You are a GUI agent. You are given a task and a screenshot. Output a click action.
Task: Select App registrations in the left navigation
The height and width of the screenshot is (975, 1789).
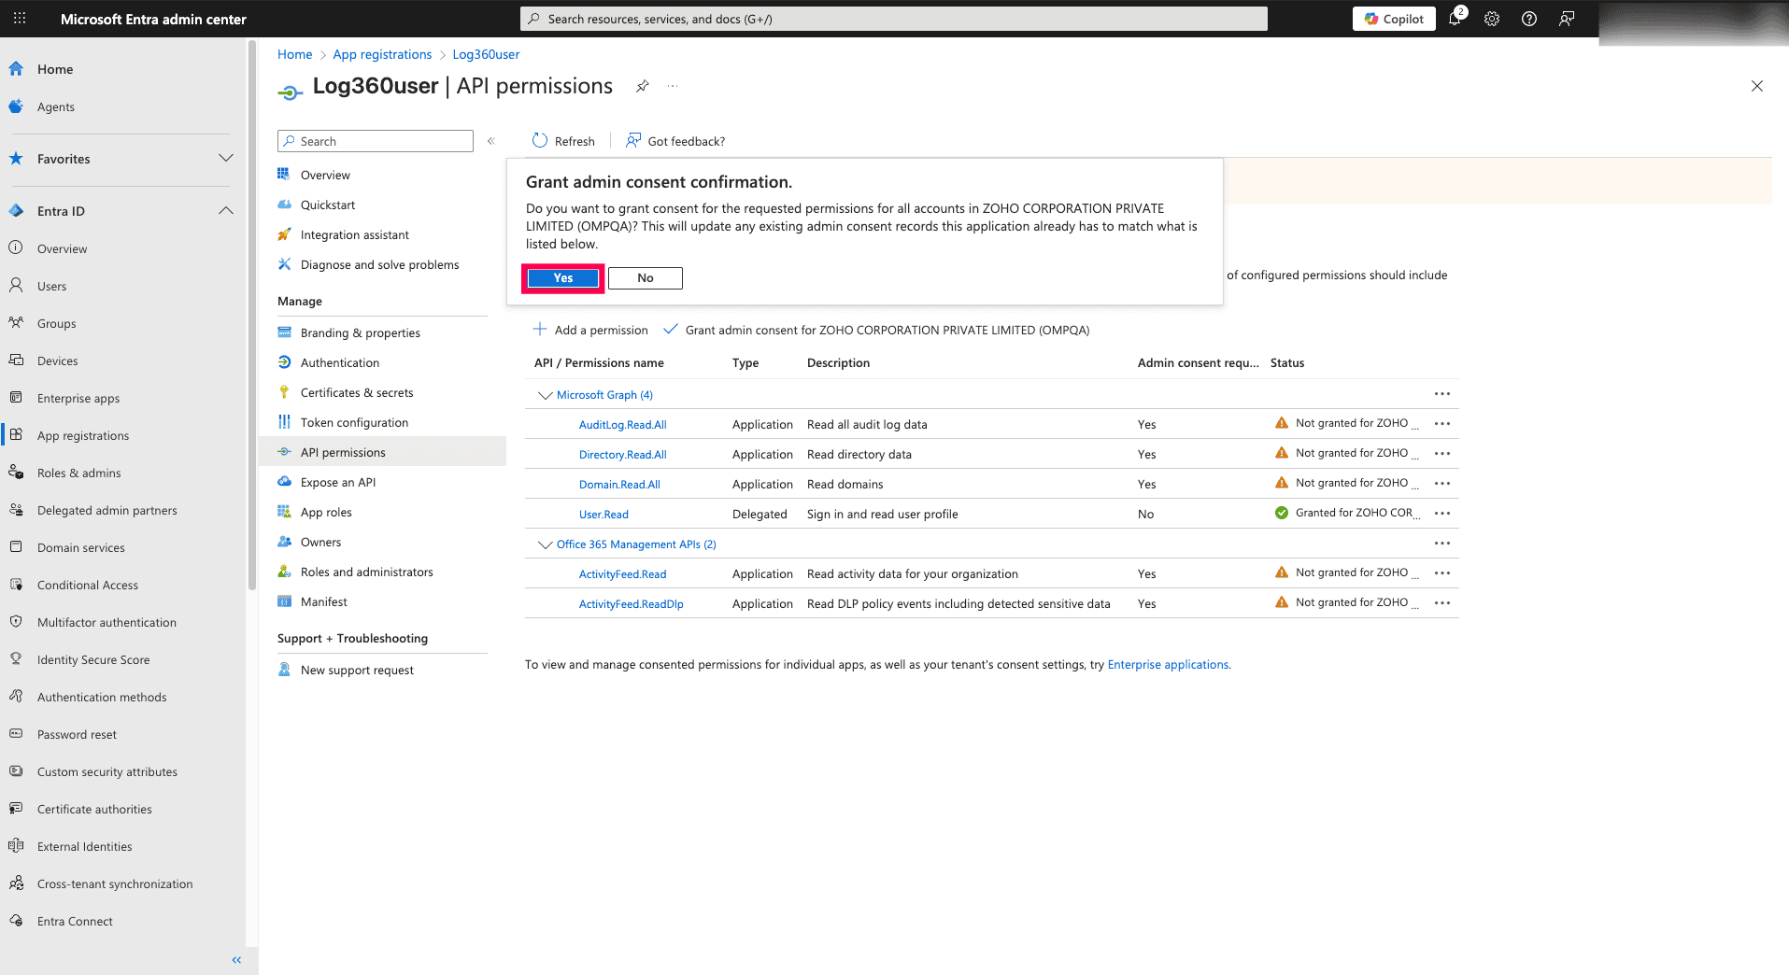tap(83, 435)
